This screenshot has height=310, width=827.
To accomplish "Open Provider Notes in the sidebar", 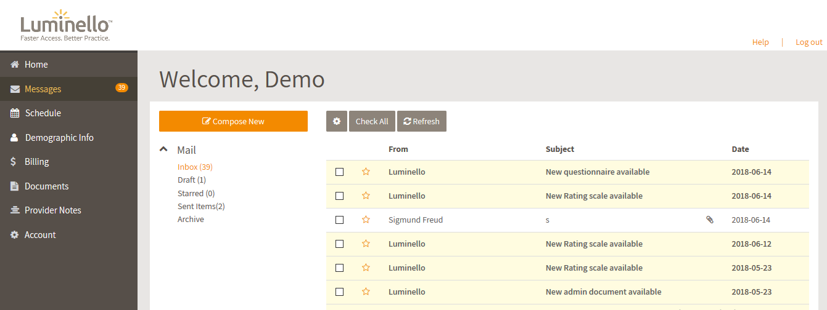I will [x=68, y=210].
